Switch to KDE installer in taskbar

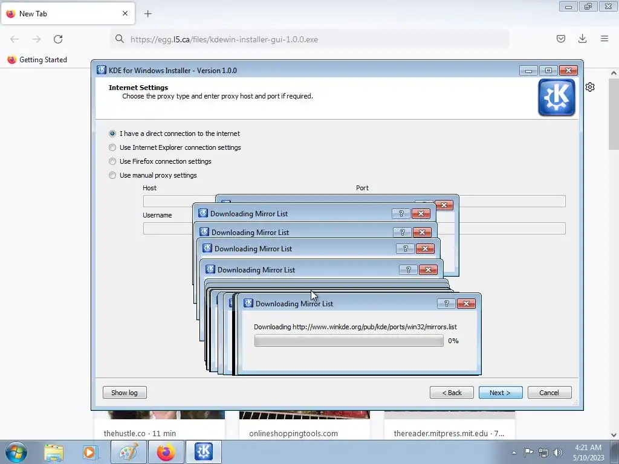[x=203, y=452]
